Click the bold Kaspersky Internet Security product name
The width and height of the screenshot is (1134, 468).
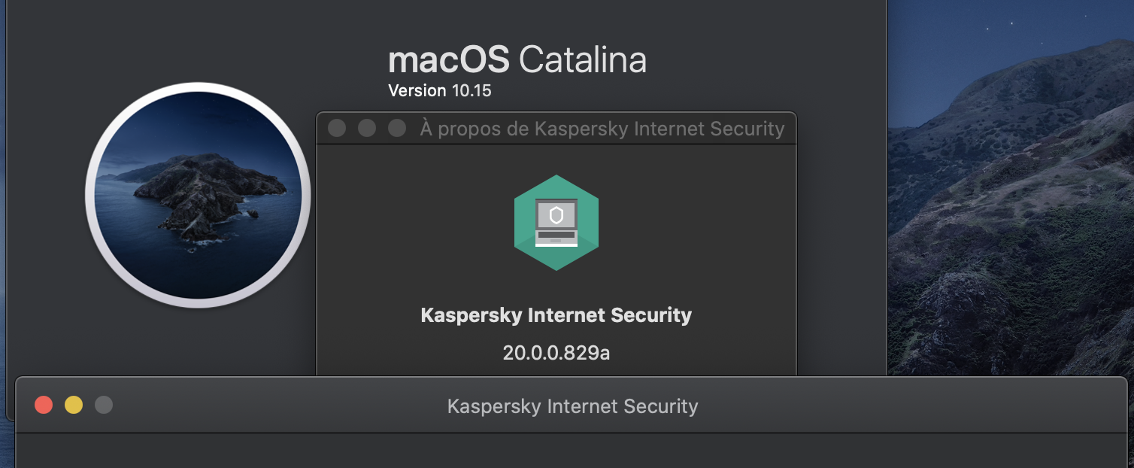pyautogui.click(x=556, y=315)
